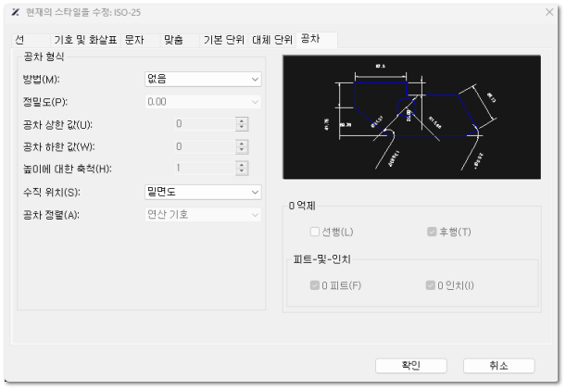Image resolution: width=566 pixels, height=390 pixels.
Task: Expand the 정밀도(P) dropdown showing 0.00
Action: [x=203, y=102]
